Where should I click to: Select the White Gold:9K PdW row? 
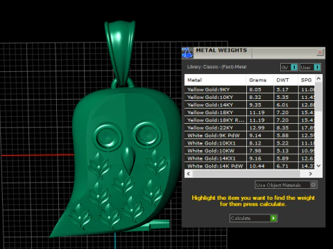click(x=250, y=136)
